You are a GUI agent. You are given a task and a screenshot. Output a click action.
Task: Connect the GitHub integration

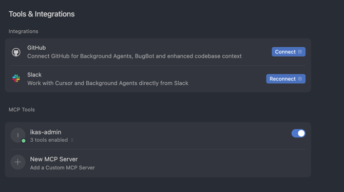coord(289,52)
